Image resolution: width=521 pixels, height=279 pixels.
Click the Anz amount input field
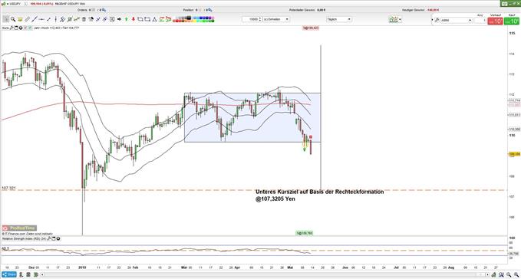pos(480,21)
